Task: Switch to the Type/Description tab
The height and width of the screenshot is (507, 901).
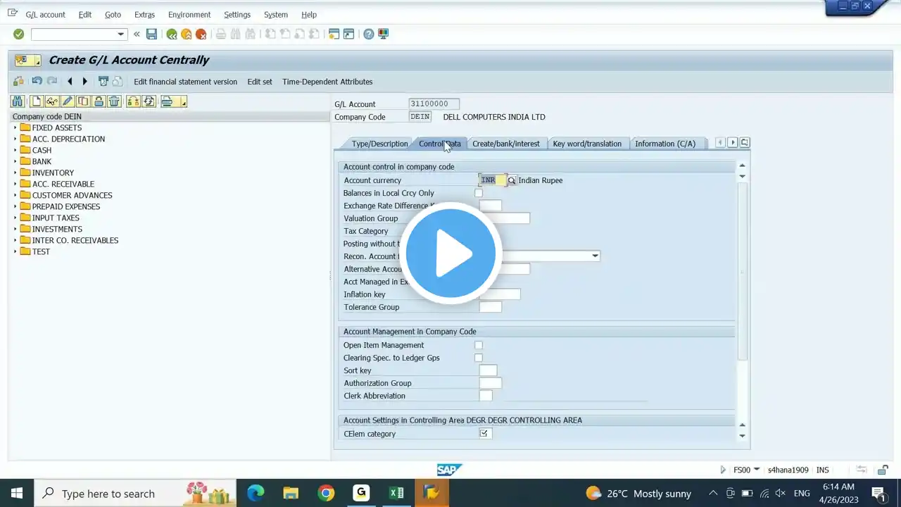Action: [x=379, y=144]
